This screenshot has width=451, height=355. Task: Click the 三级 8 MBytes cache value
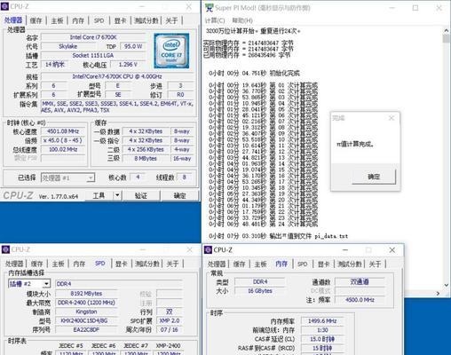click(x=146, y=159)
